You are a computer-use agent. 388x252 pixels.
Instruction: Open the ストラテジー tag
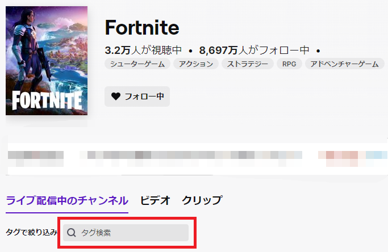point(247,64)
